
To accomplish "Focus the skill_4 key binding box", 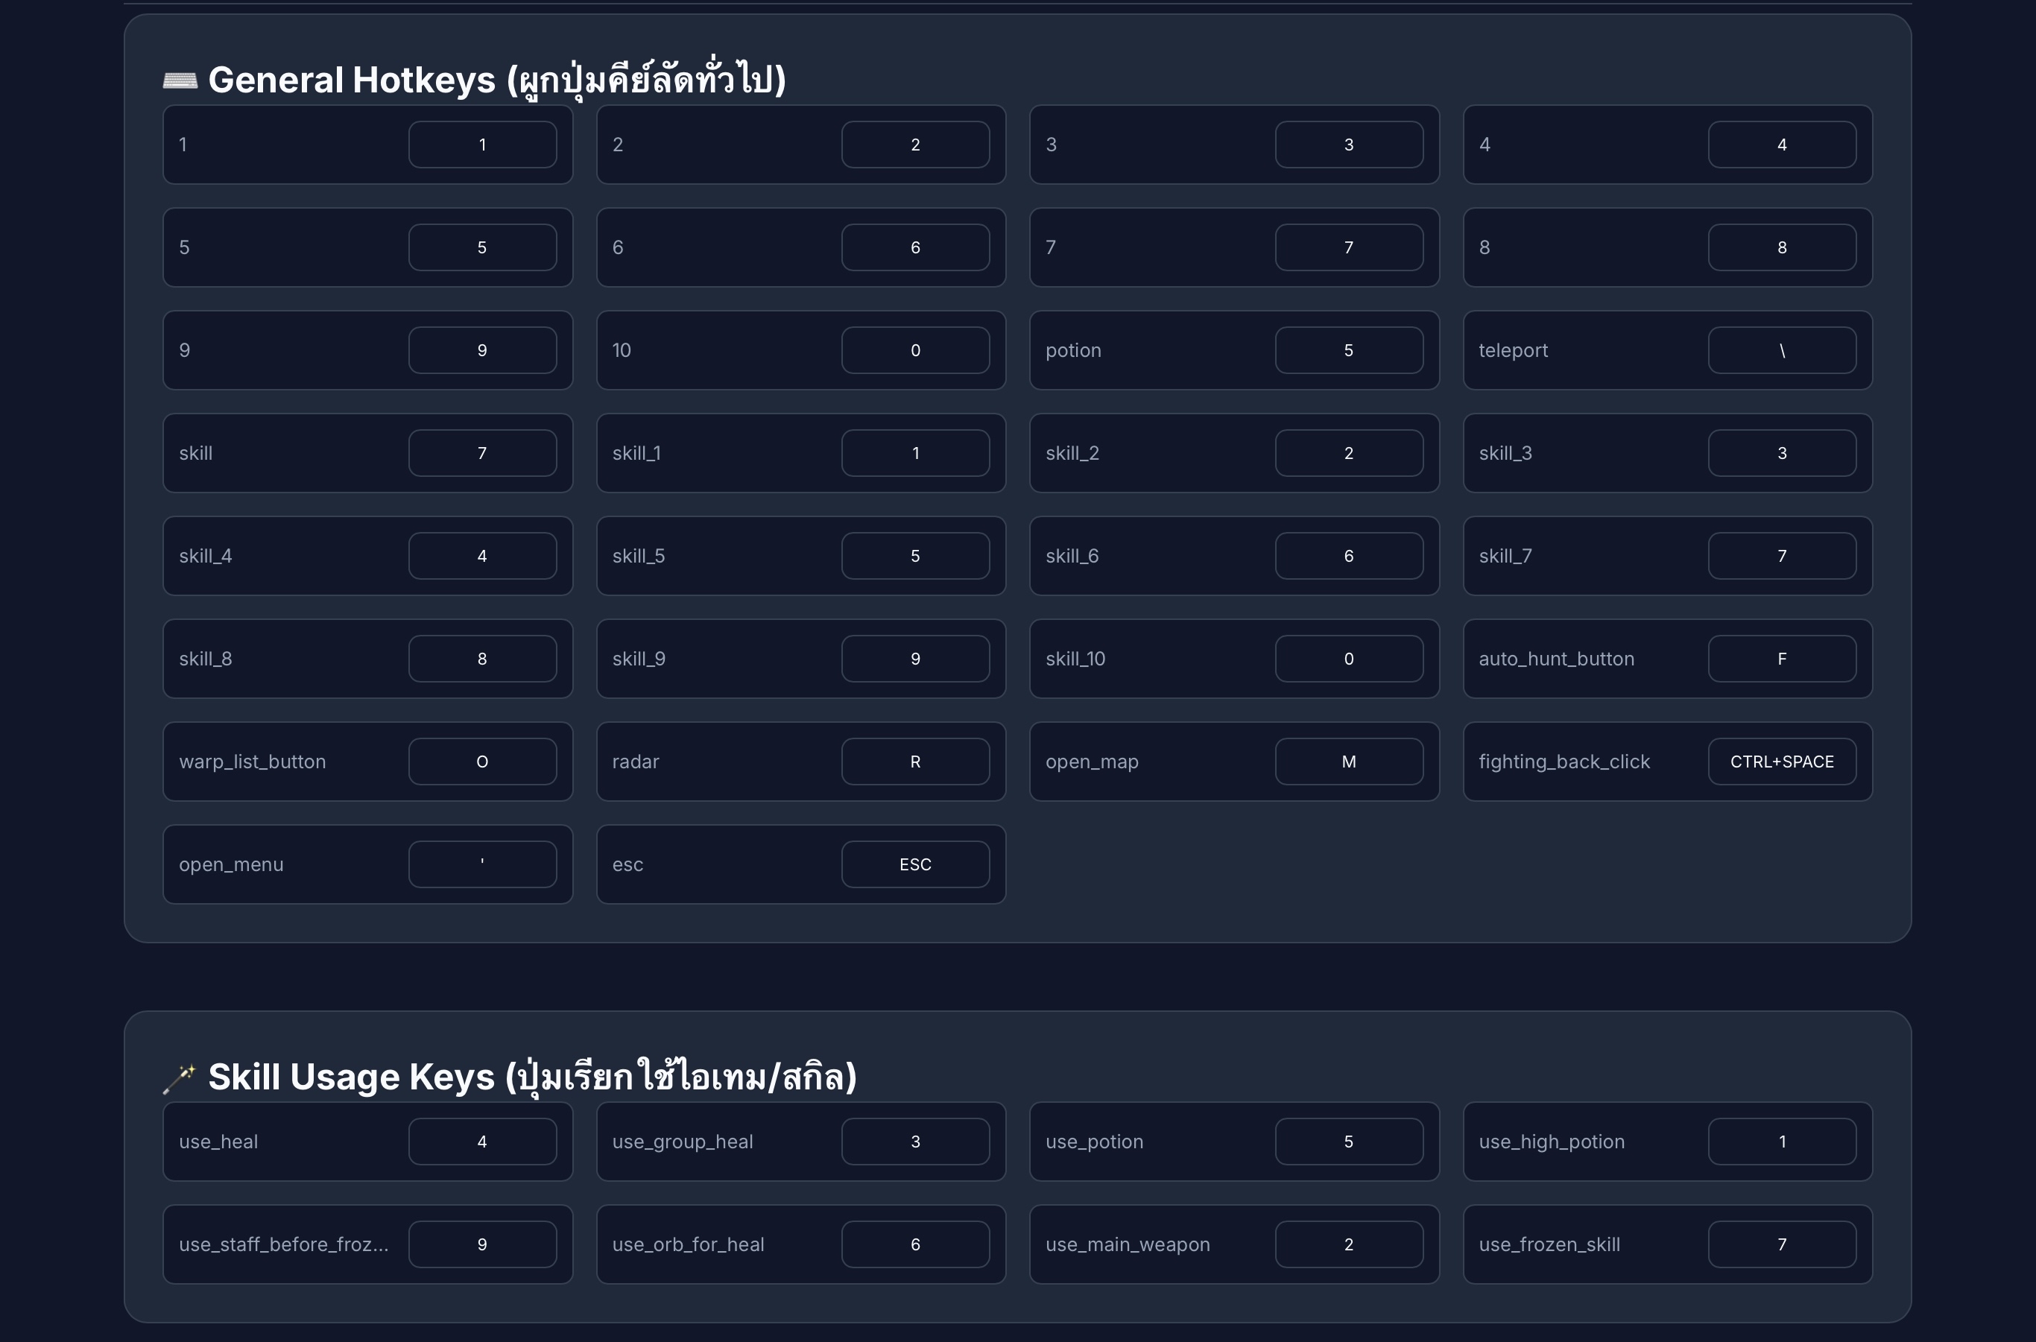I will 482,555.
